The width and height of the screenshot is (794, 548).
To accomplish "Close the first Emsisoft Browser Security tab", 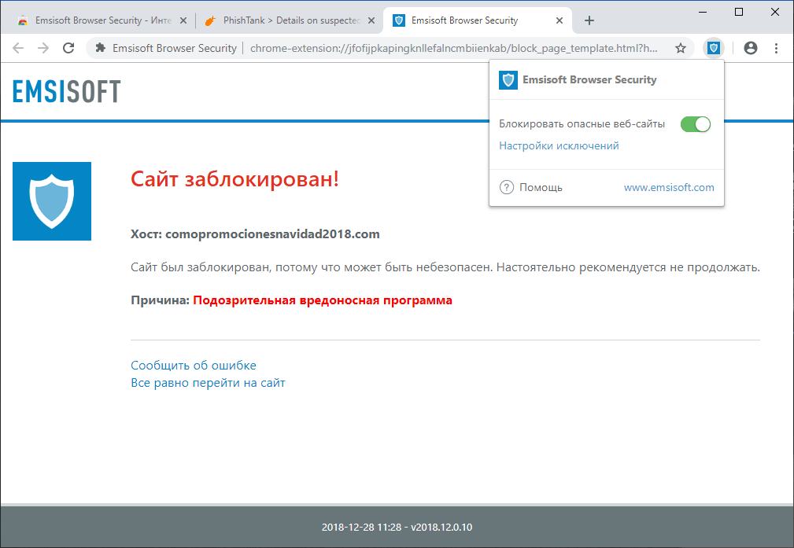I will tap(183, 20).
